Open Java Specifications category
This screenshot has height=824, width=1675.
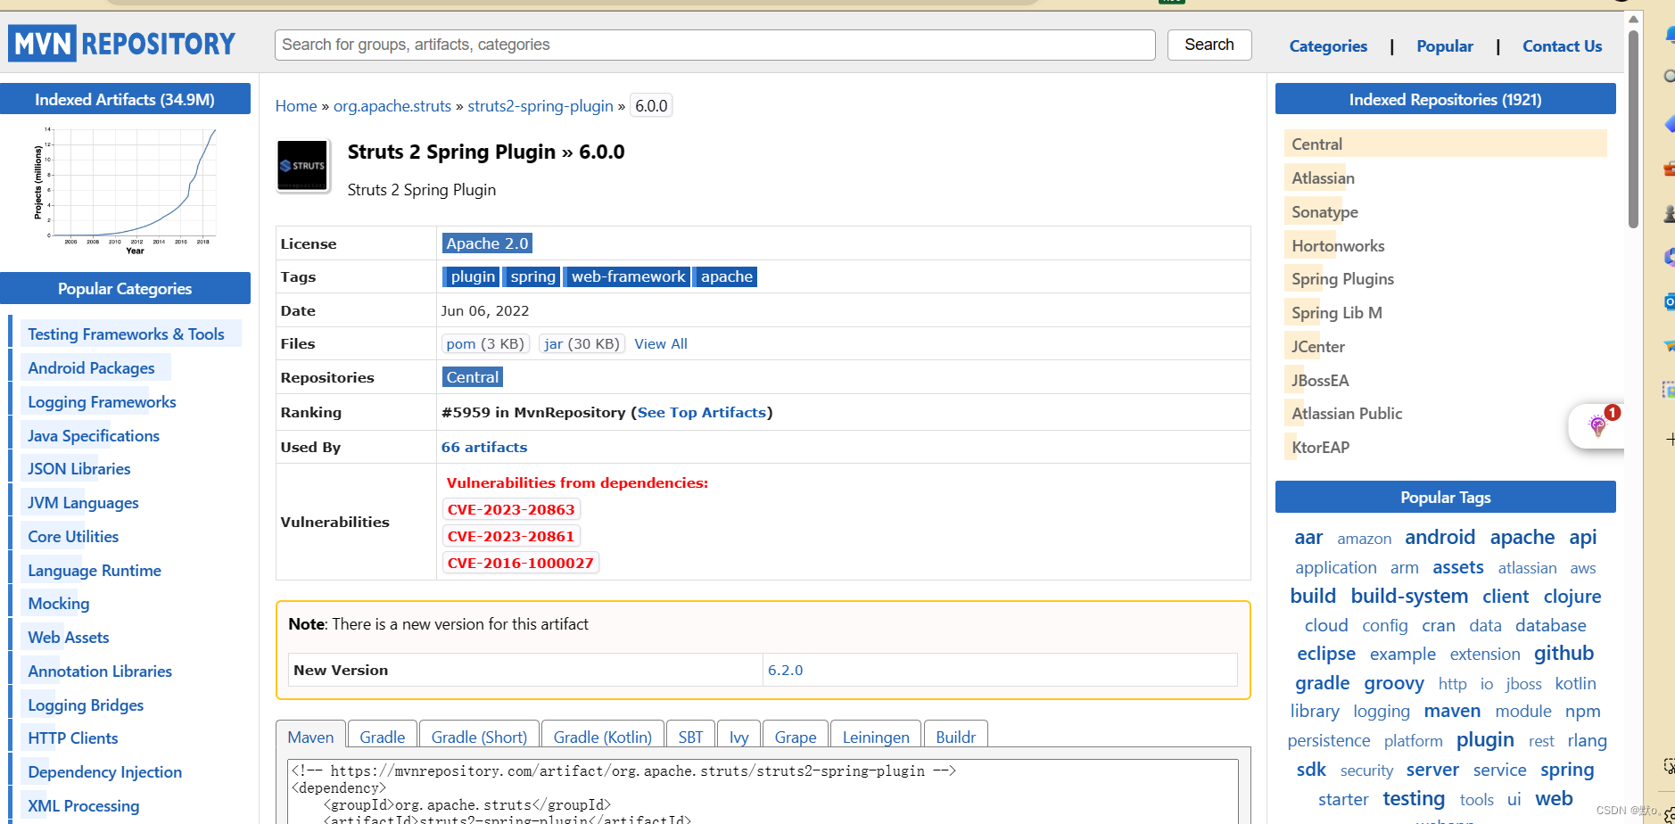94,435
